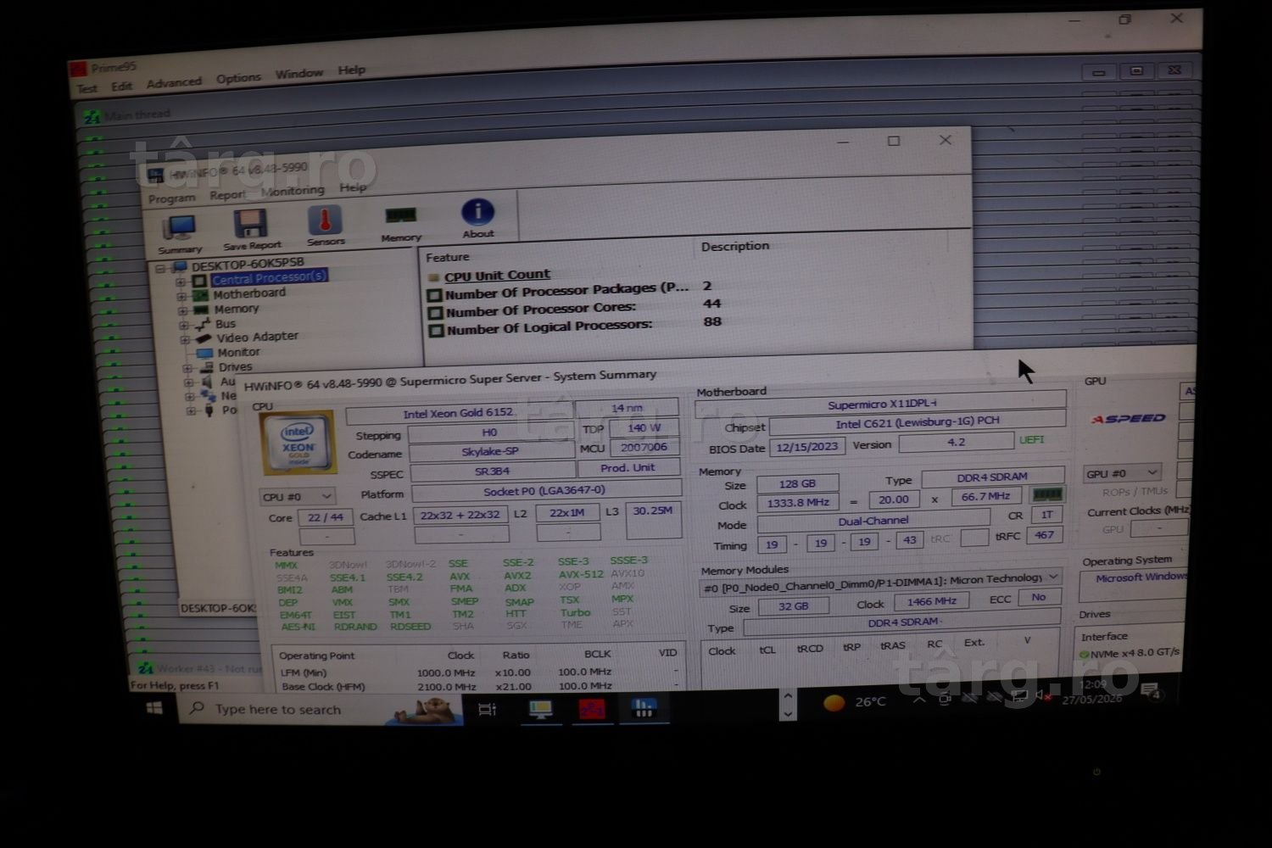
Task: Open the About info icon
Action: point(477,212)
